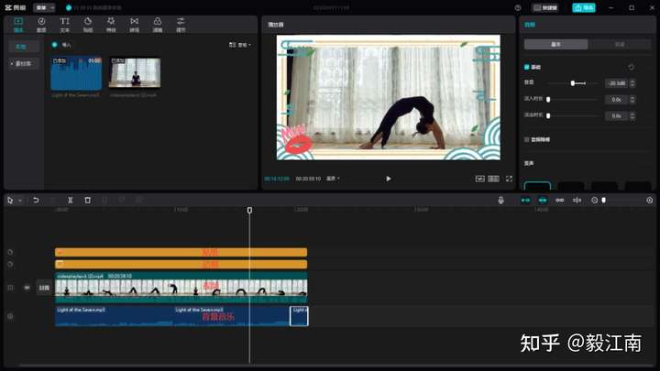Adjust fade-out duration stepper
This screenshot has width=660, height=371.
pos(632,115)
